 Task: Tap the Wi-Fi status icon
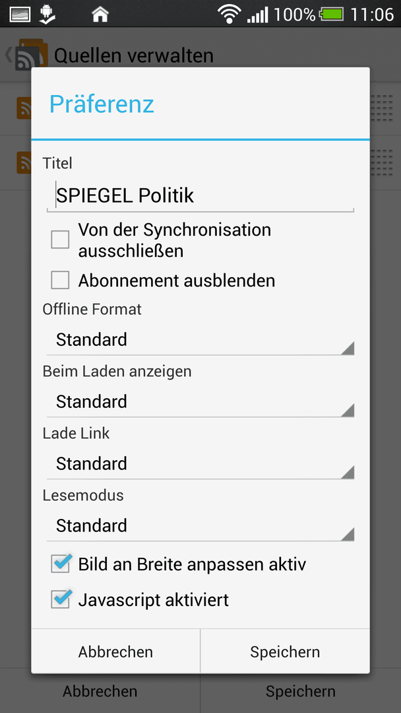pos(229,14)
